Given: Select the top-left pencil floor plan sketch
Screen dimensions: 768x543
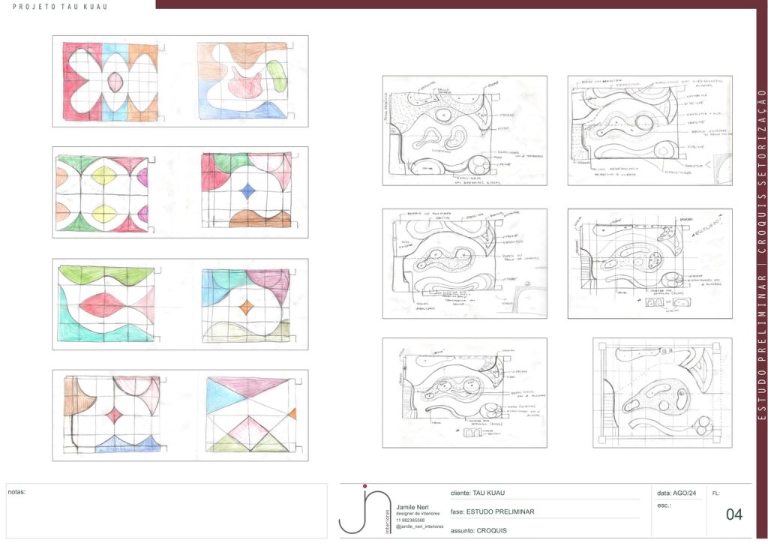Looking at the screenshot, I should [x=464, y=130].
